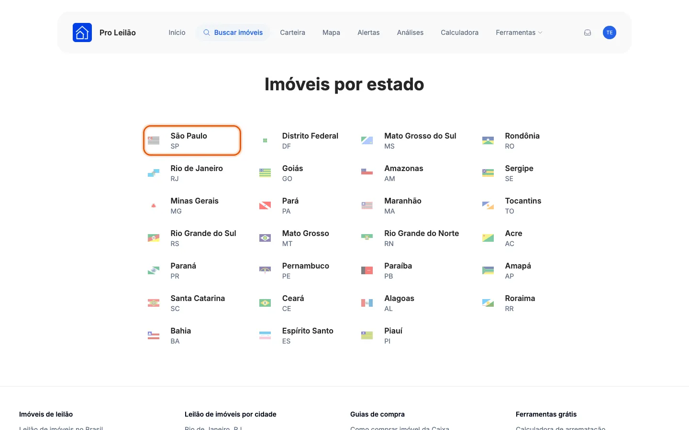This screenshot has height=430, width=689.
Task: Click the Rondônia flag icon
Action: click(488, 140)
